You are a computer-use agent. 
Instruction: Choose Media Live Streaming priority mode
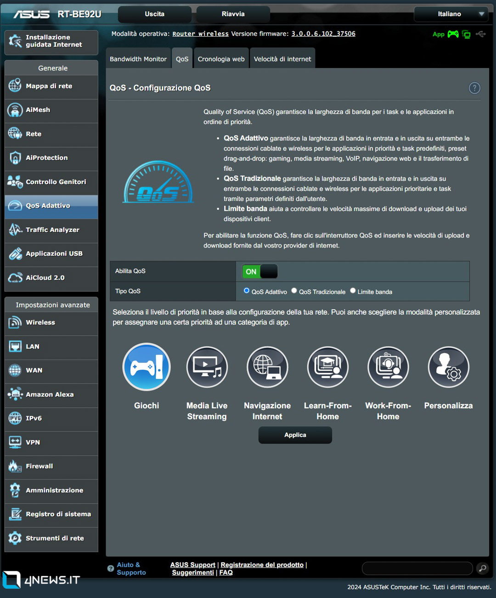tap(207, 367)
